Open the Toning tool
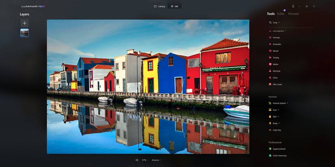This screenshot has height=167, width=335. tap(274, 58)
